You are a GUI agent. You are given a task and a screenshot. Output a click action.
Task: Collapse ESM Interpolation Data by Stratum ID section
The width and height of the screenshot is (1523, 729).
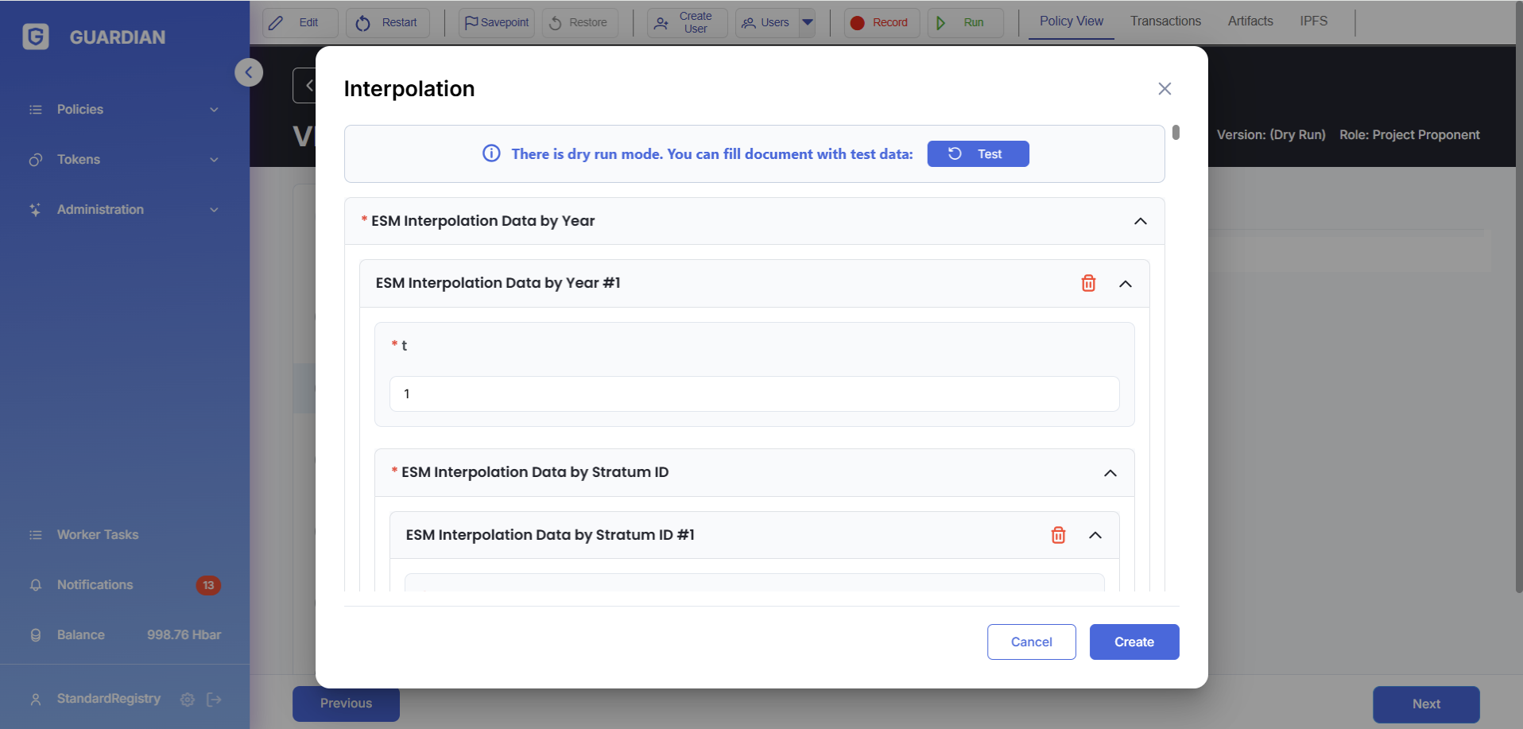click(1110, 473)
